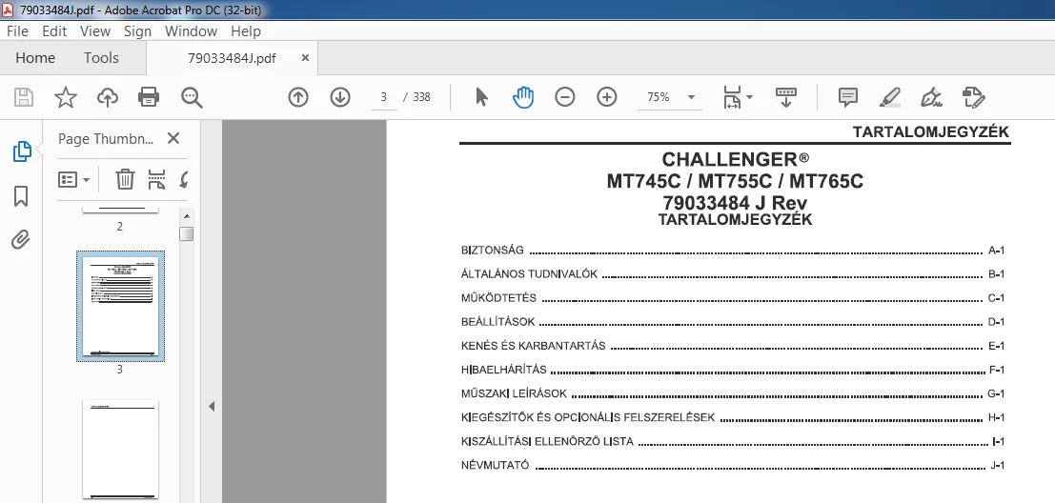1055x503 pixels.
Task: Click the CHALLENGER® heading text
Action: 736,159
